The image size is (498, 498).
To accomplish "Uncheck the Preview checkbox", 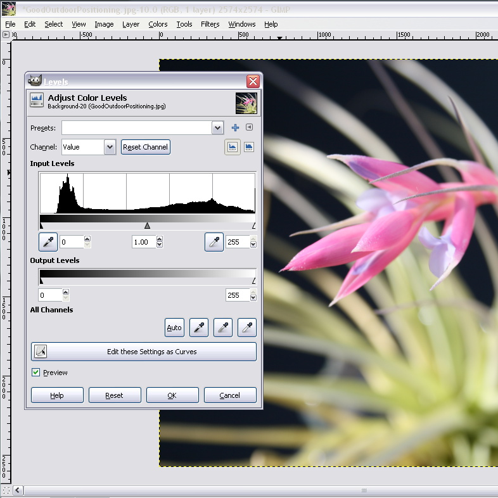I will pos(36,372).
